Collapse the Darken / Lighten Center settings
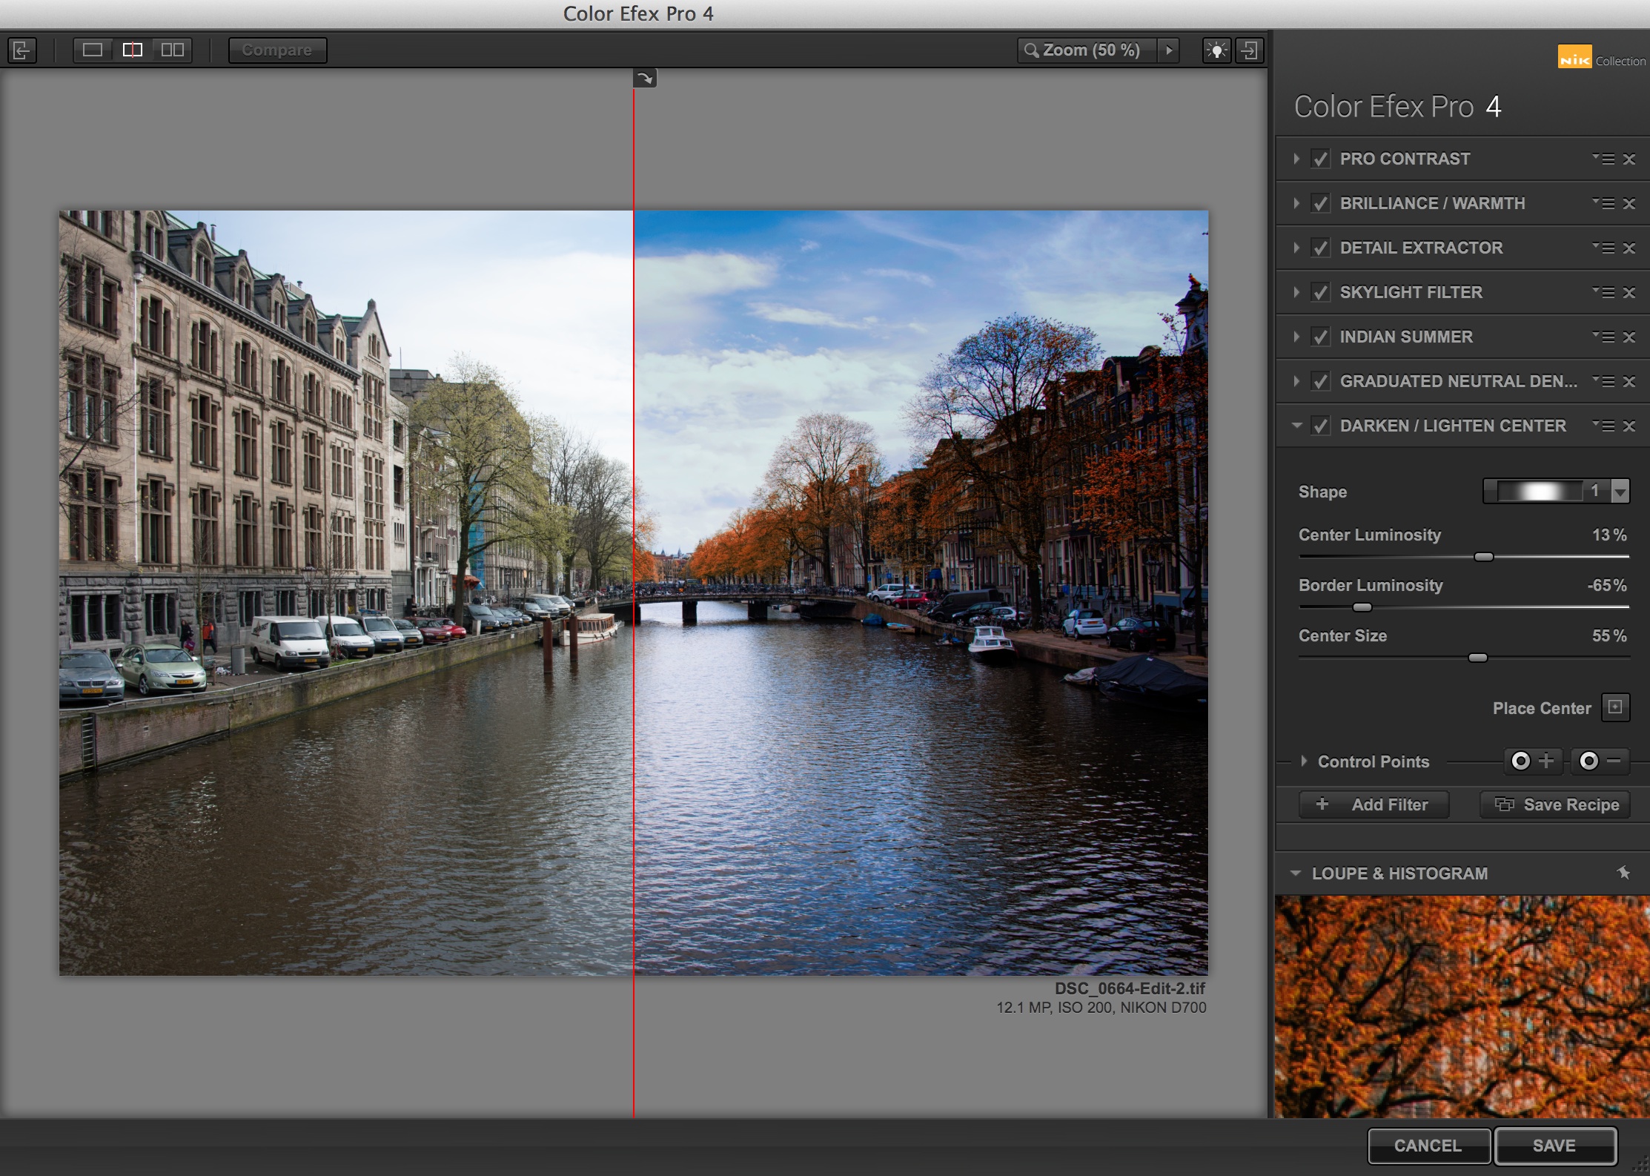This screenshot has width=1650, height=1176. 1296,426
